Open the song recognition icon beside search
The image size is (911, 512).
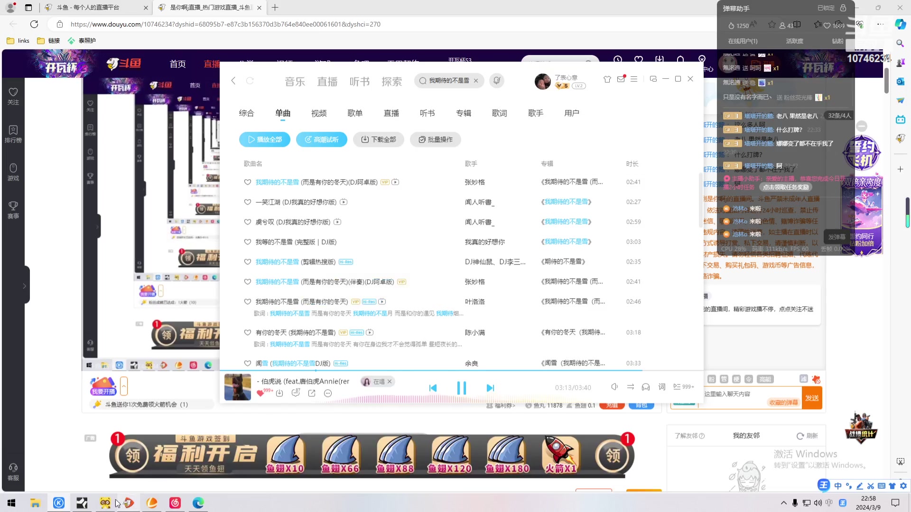(x=497, y=81)
